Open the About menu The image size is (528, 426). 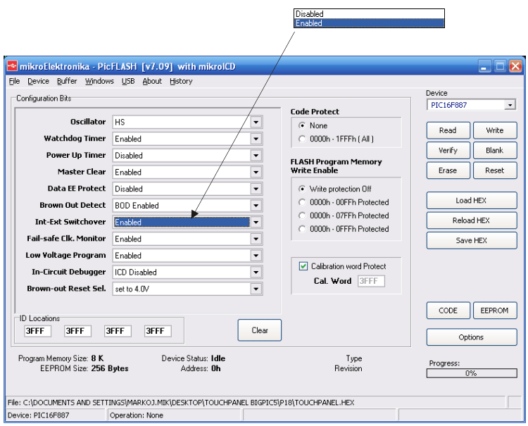pos(152,81)
